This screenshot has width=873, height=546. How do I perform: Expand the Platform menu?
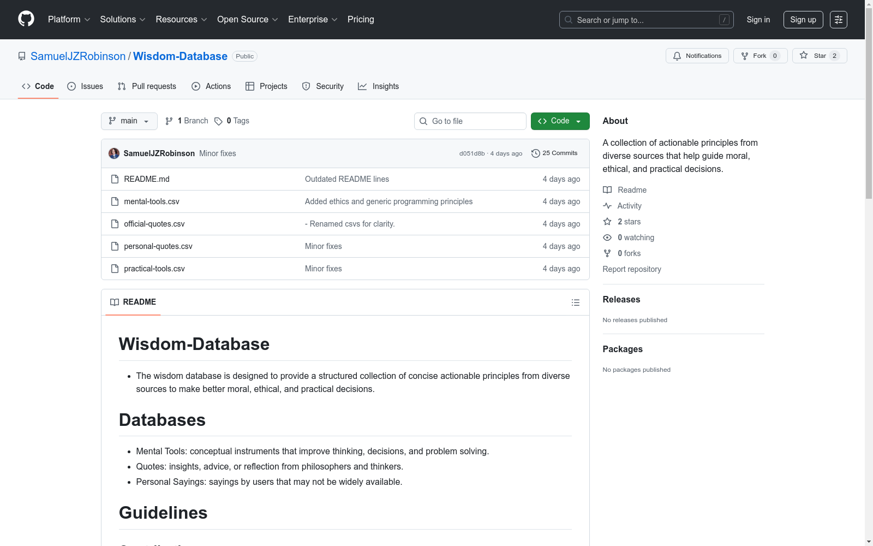(69, 20)
